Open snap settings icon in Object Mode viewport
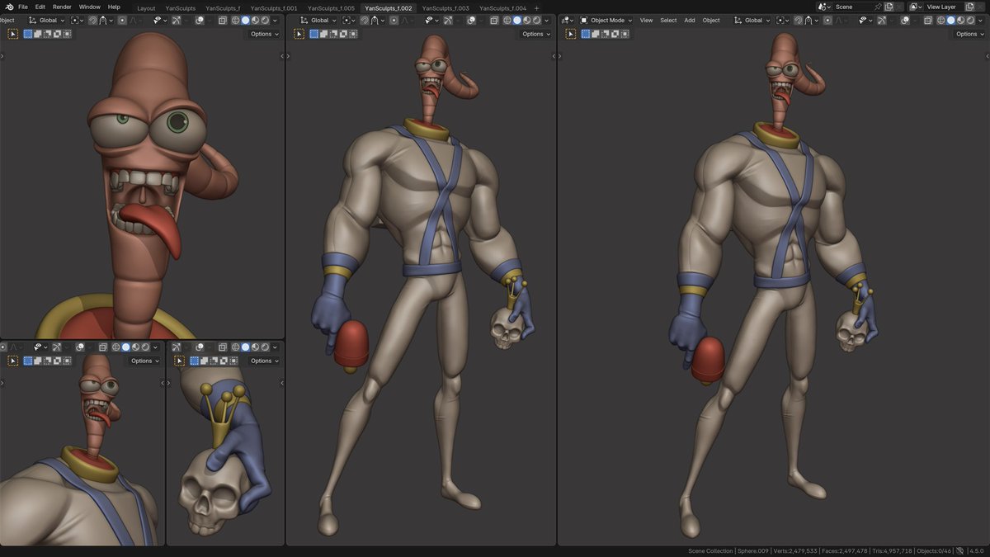The height and width of the screenshot is (557, 990). click(812, 20)
